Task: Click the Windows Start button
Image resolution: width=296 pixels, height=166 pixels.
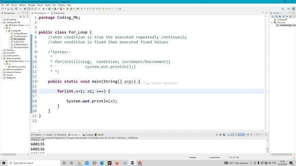Action: point(4,163)
